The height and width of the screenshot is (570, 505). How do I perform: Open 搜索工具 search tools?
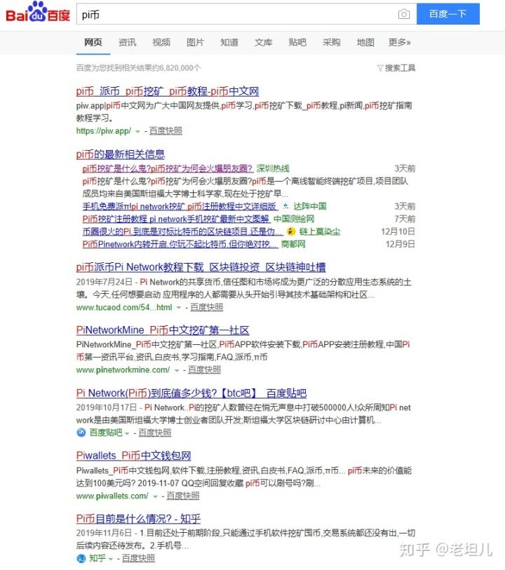pyautogui.click(x=396, y=68)
